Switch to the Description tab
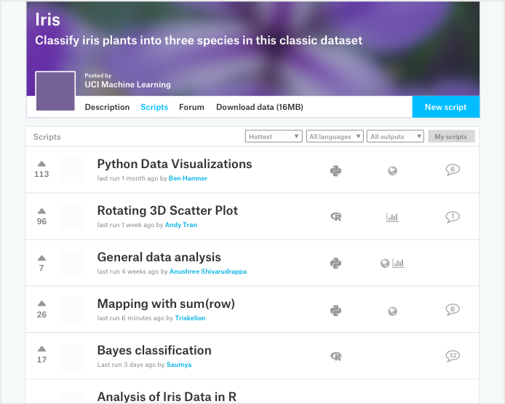Image resolution: width=505 pixels, height=404 pixels. pos(107,107)
